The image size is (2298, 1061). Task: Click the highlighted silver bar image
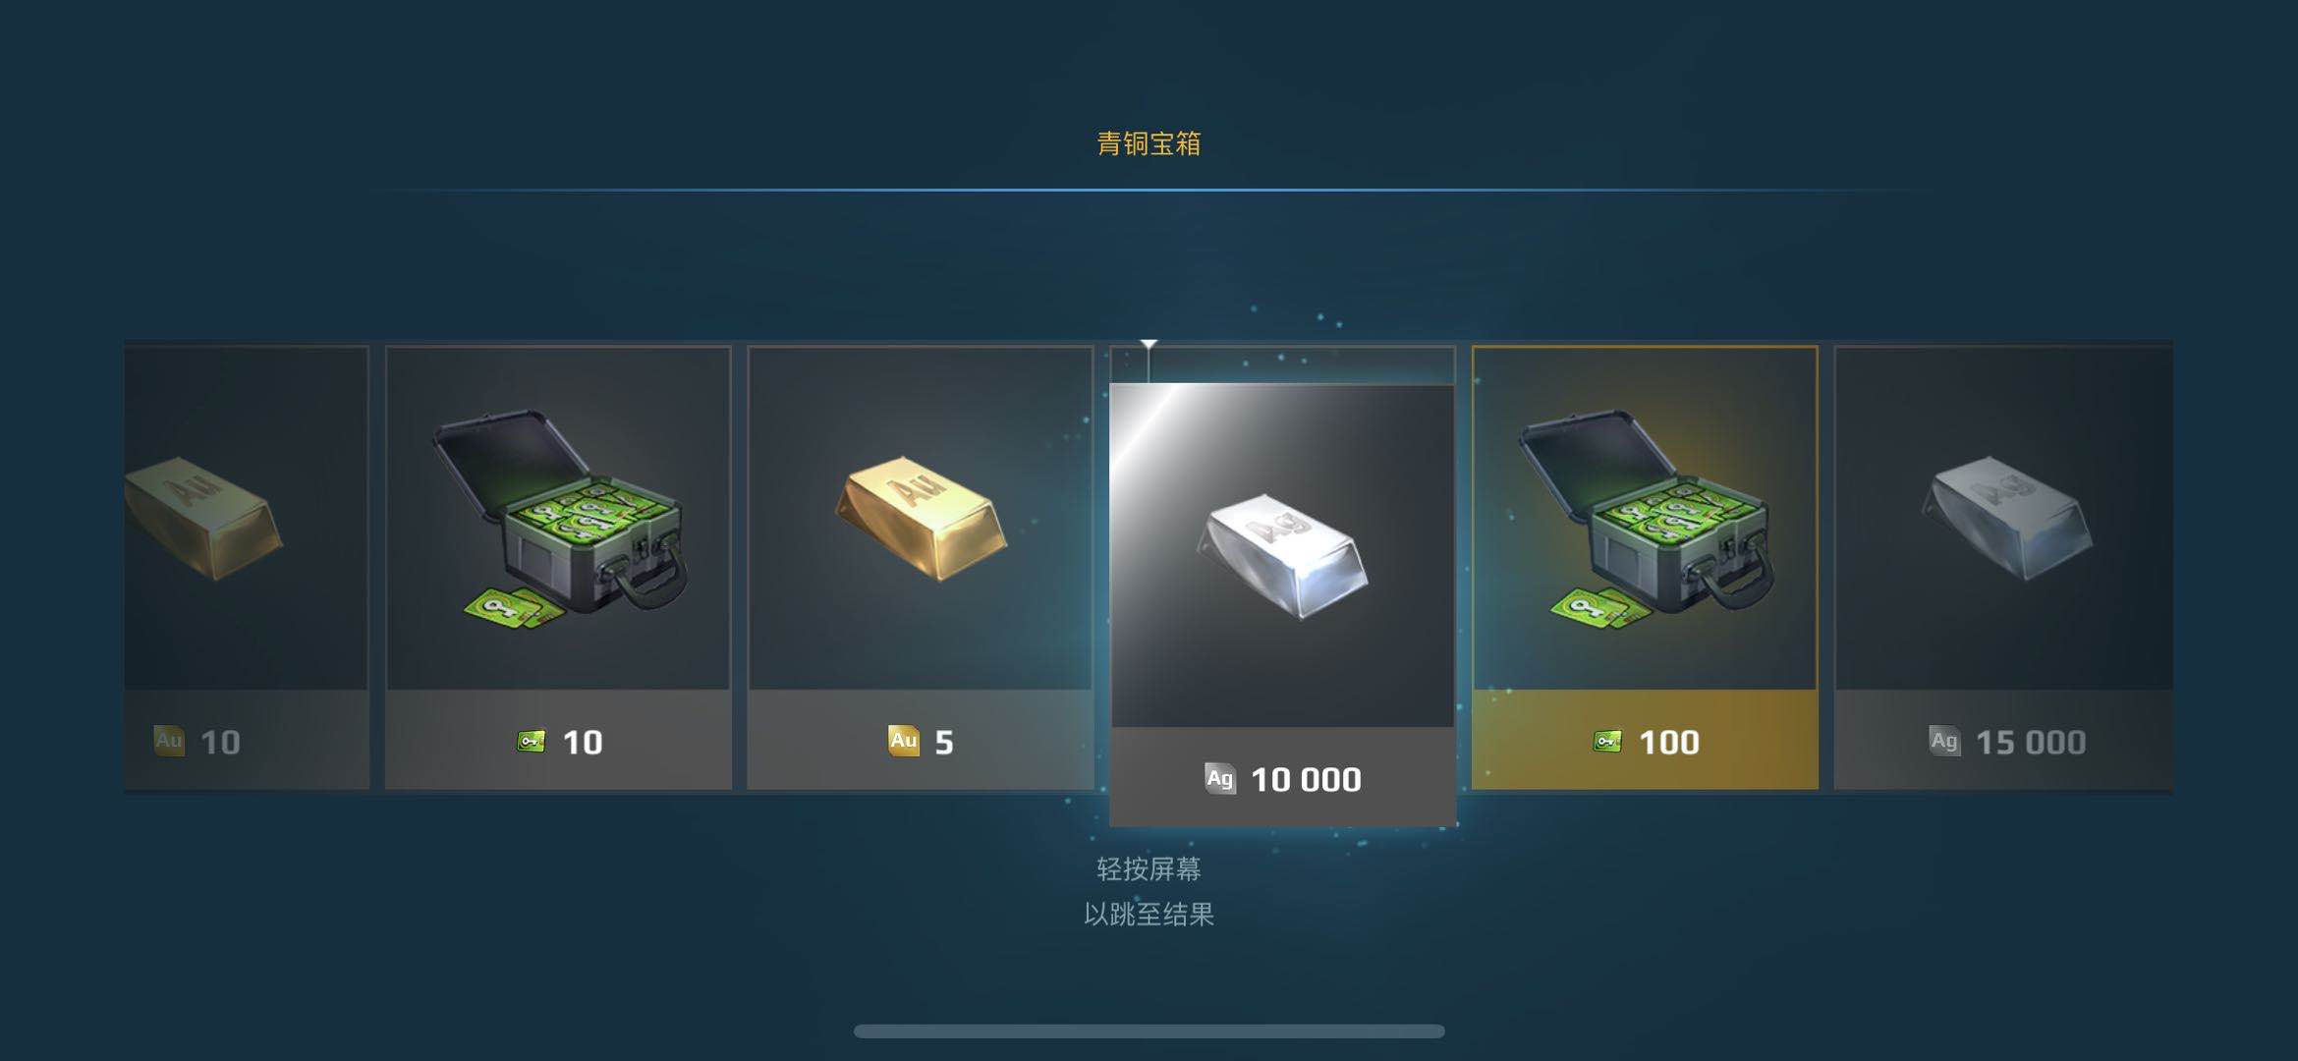[1282, 556]
